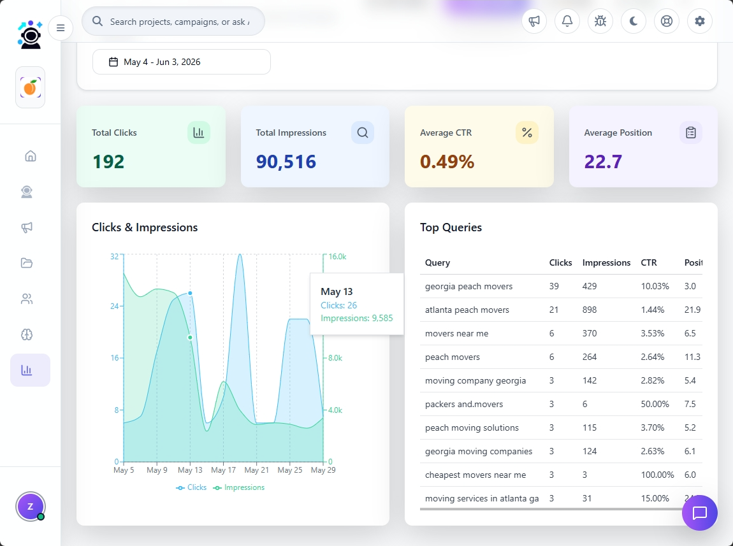Click the 'peach movers' query row
Viewport: 733px width, 546px height.
561,357
